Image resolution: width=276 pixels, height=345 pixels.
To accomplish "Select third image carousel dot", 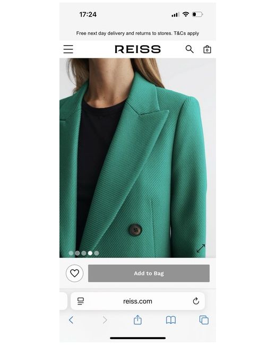I will (x=84, y=253).
